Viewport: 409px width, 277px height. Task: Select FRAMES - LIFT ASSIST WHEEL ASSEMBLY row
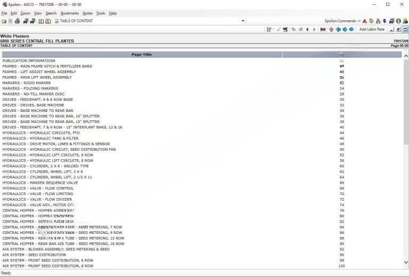pyautogui.click(x=201, y=72)
